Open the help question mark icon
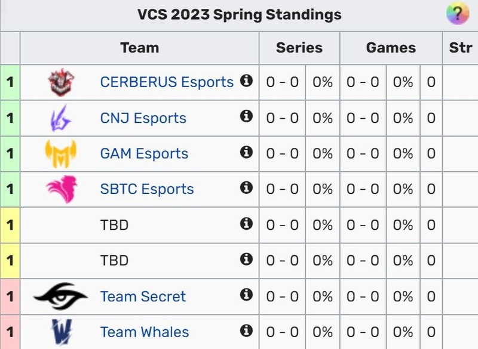Screen dimensions: 478x349 tap(458, 14)
